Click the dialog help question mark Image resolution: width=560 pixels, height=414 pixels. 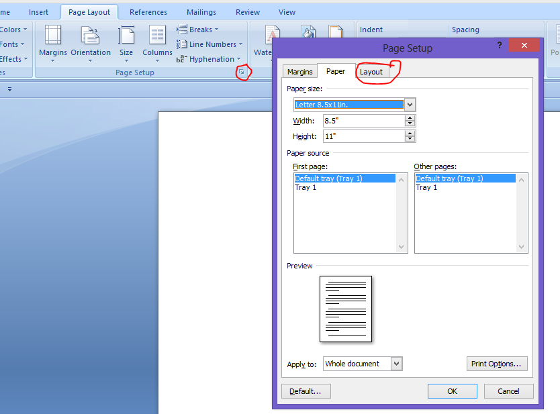(x=499, y=45)
